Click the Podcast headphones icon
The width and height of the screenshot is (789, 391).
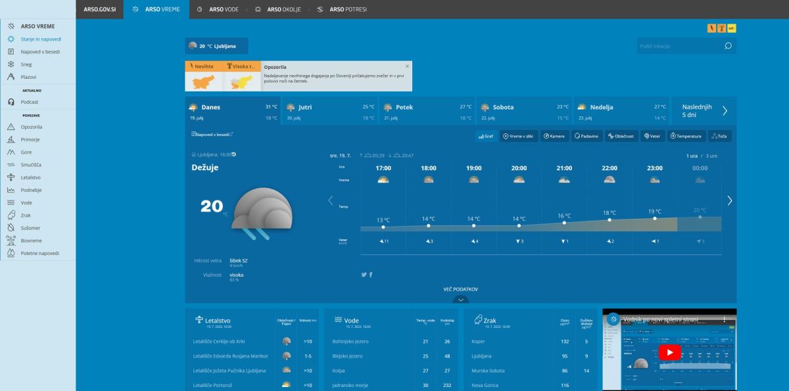pos(11,102)
